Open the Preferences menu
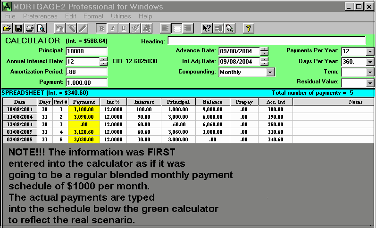Viewport: 376px width, 228px height. click(40, 16)
